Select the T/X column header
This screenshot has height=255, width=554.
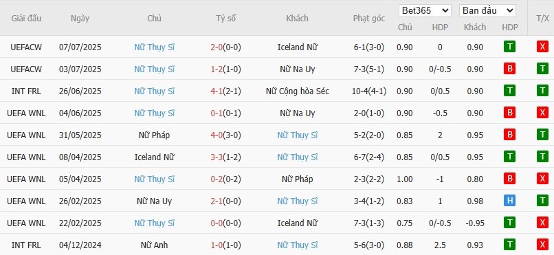point(542,19)
